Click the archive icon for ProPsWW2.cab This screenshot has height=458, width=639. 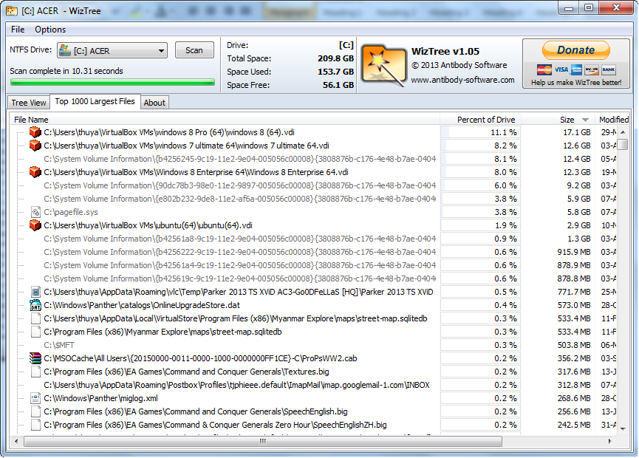[x=35, y=358]
